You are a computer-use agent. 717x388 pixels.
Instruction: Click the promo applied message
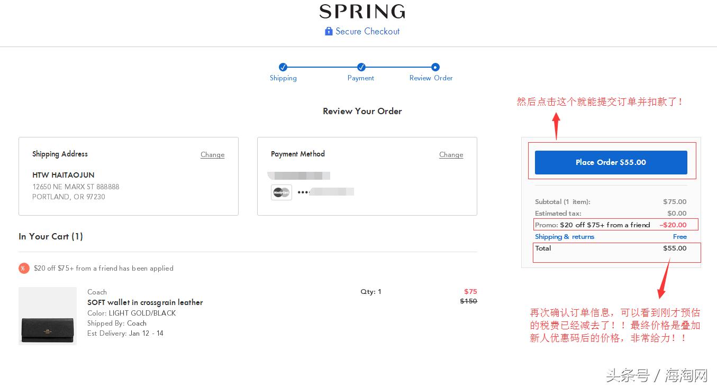pos(104,268)
